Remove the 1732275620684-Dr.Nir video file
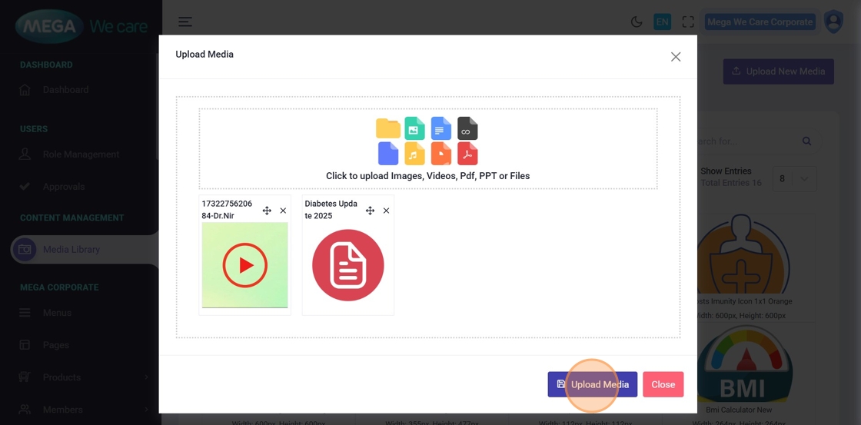Viewport: 861px width, 425px height. coord(283,211)
